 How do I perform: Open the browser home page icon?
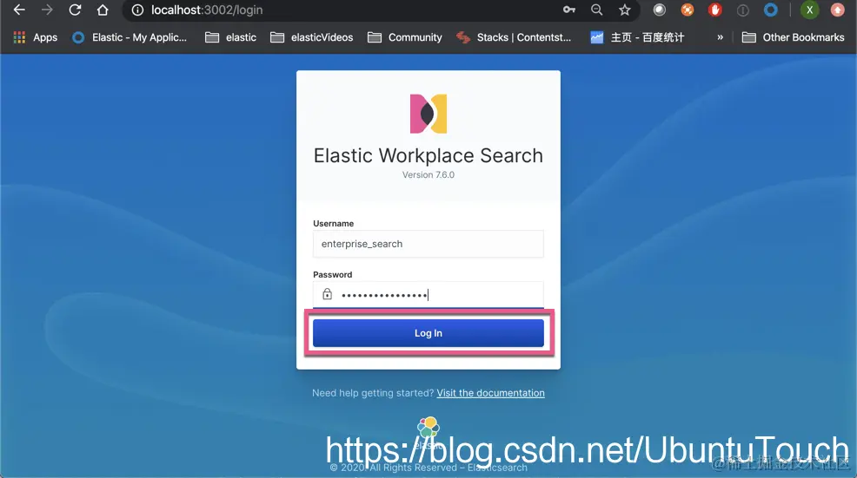coord(103,10)
